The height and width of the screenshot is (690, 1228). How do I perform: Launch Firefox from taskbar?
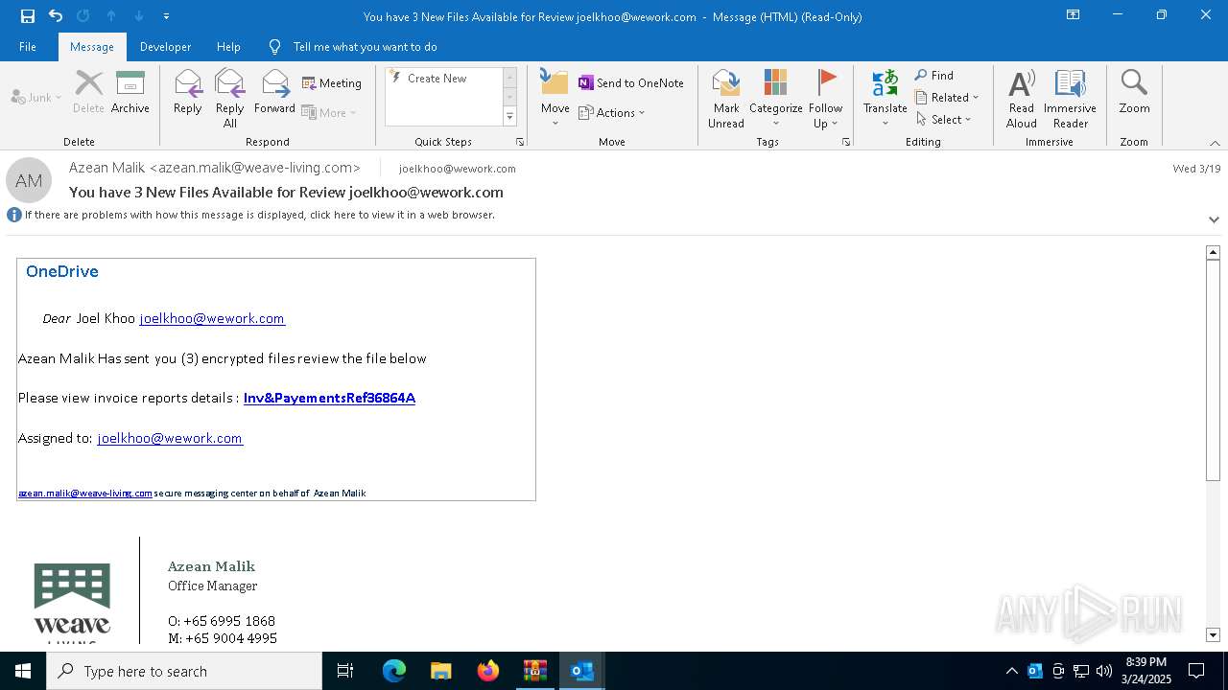[x=488, y=671]
